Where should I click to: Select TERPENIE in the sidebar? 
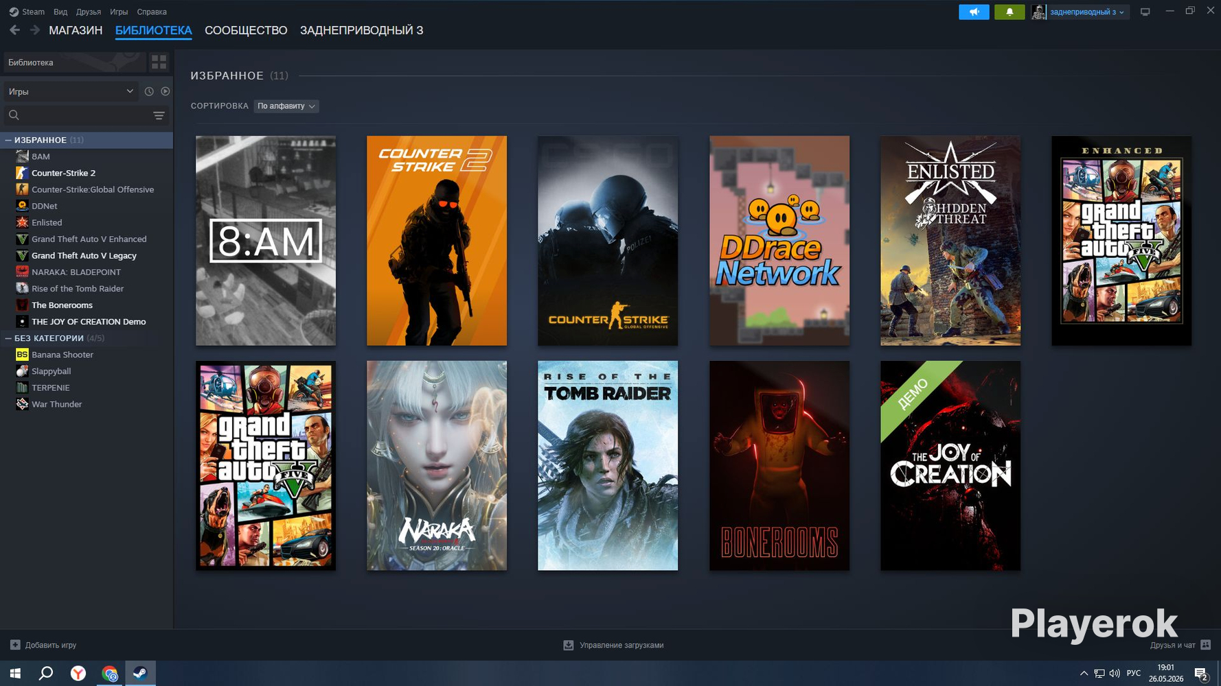(x=86, y=388)
